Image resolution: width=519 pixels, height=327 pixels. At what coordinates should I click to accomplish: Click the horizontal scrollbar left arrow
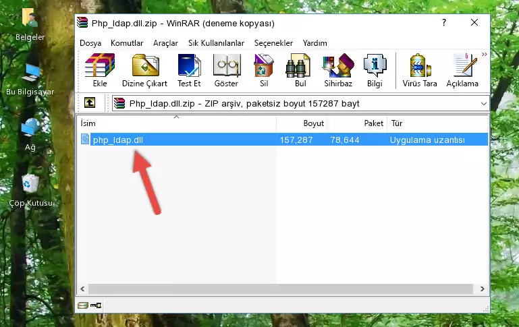(x=83, y=289)
